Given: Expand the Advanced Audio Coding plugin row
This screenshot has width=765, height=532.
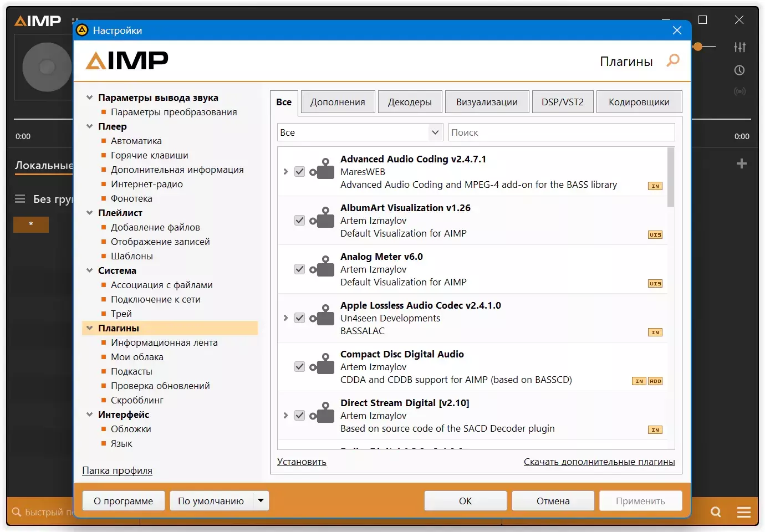Looking at the screenshot, I should 285,172.
